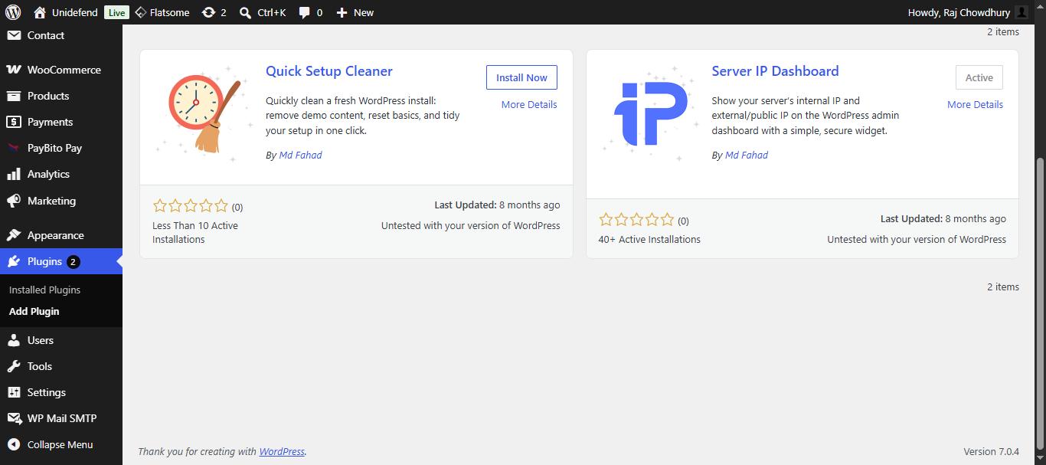
Task: Click the Server IP Dashboard plugin thumbnail
Action: pos(649,113)
